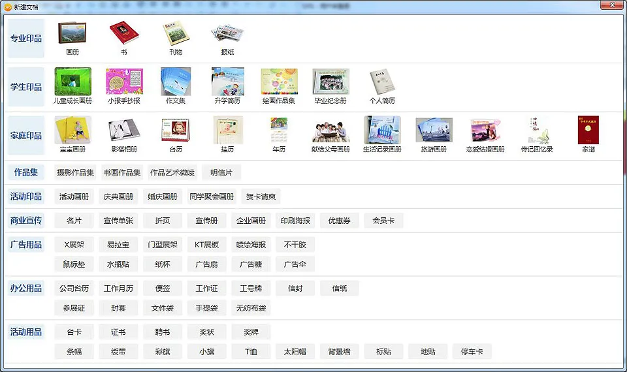Select the 专业印品 category label
The width and height of the screenshot is (627, 372).
(x=26, y=39)
